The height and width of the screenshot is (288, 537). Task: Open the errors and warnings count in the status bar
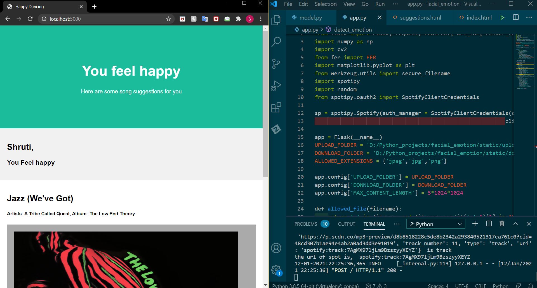[x=376, y=286]
